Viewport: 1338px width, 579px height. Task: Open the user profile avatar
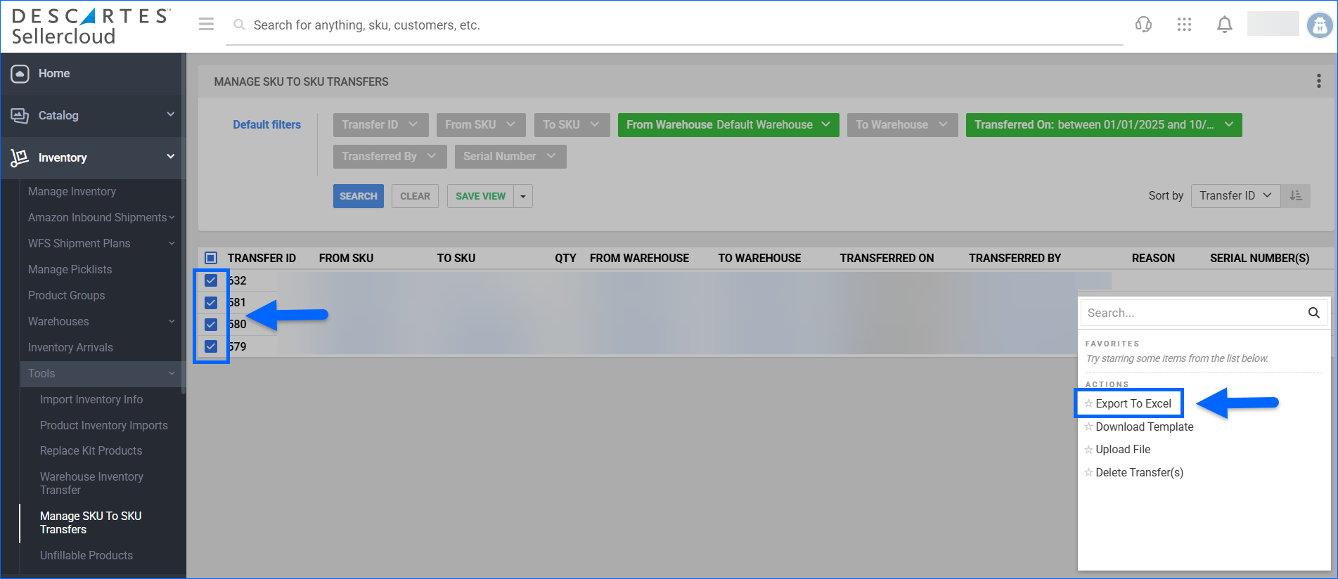(x=1319, y=25)
